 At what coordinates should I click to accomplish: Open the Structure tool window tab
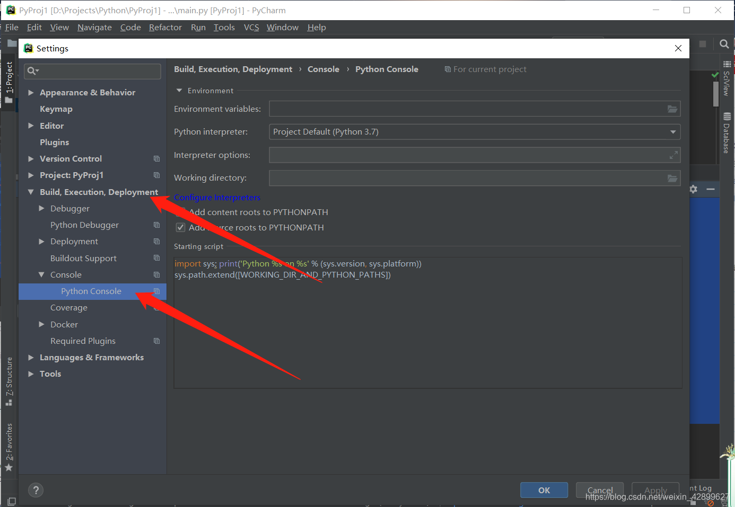(9, 381)
